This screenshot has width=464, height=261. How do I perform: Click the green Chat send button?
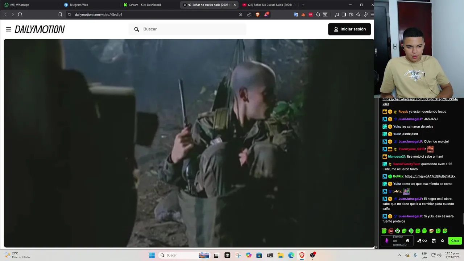(x=455, y=241)
